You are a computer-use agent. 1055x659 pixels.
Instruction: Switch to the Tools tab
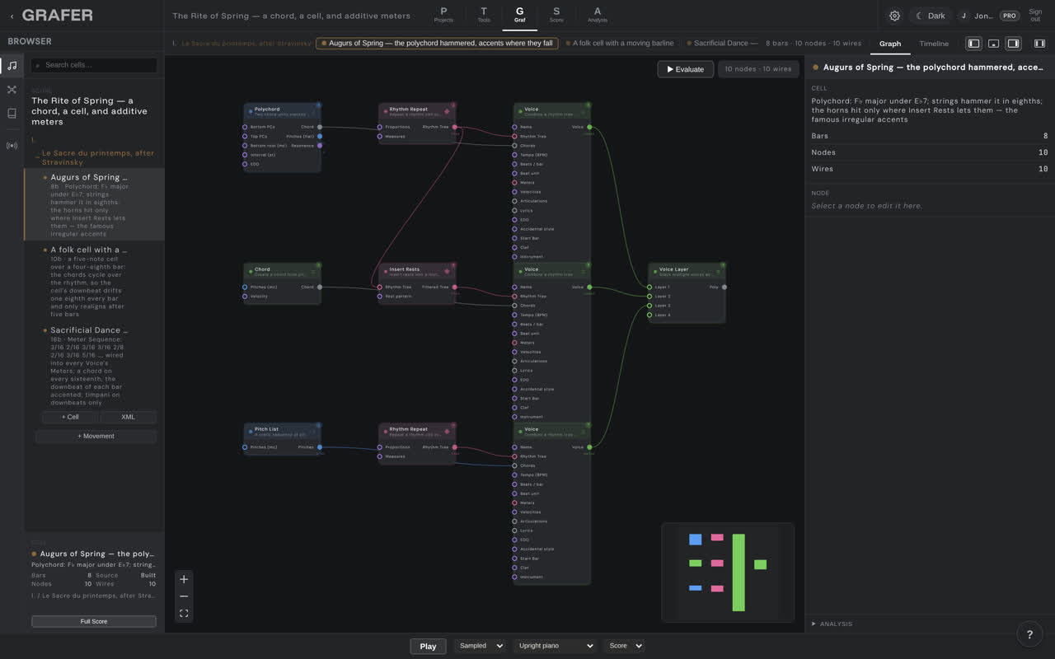pyautogui.click(x=484, y=15)
